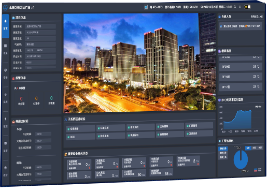
Task: Click the 开启时间 field under 今日
Action: click(43, 134)
